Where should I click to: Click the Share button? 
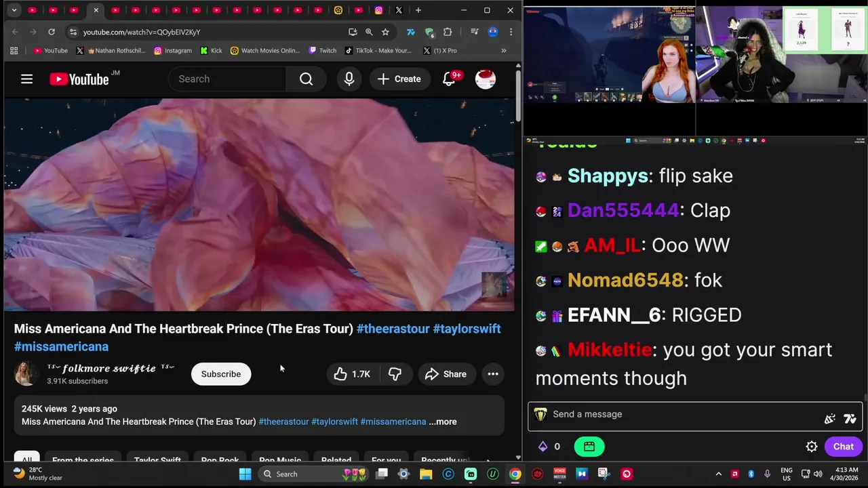point(446,374)
